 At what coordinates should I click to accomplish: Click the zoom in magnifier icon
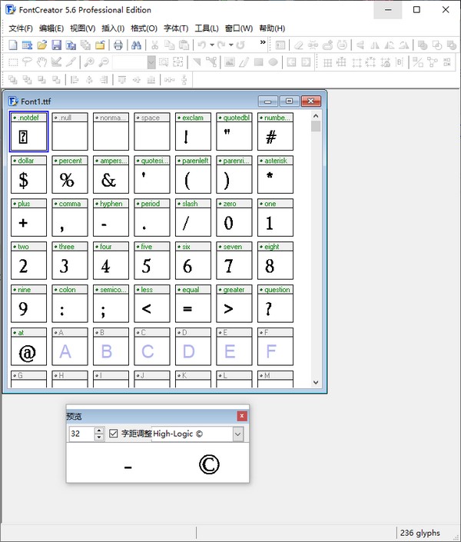point(89,62)
